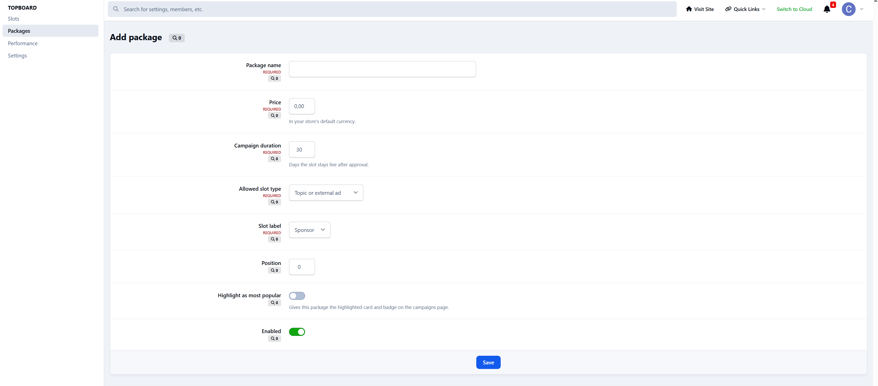Viewport: 878px width, 386px height.
Task: Click the Add package page title
Action: pos(136,37)
